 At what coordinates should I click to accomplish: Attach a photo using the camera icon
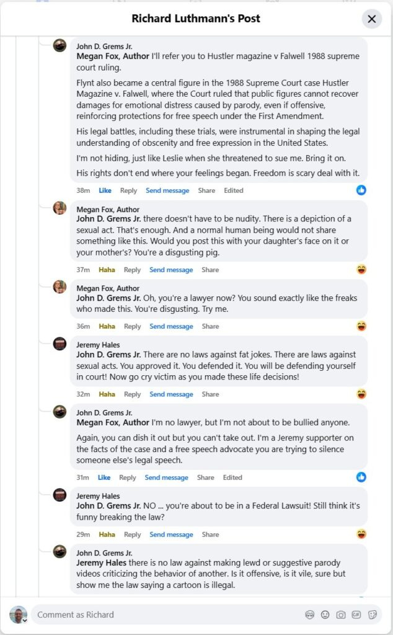341,615
